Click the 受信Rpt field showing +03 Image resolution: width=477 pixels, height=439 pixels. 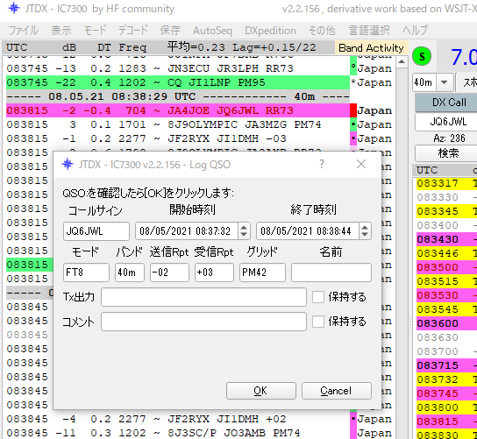tap(214, 273)
